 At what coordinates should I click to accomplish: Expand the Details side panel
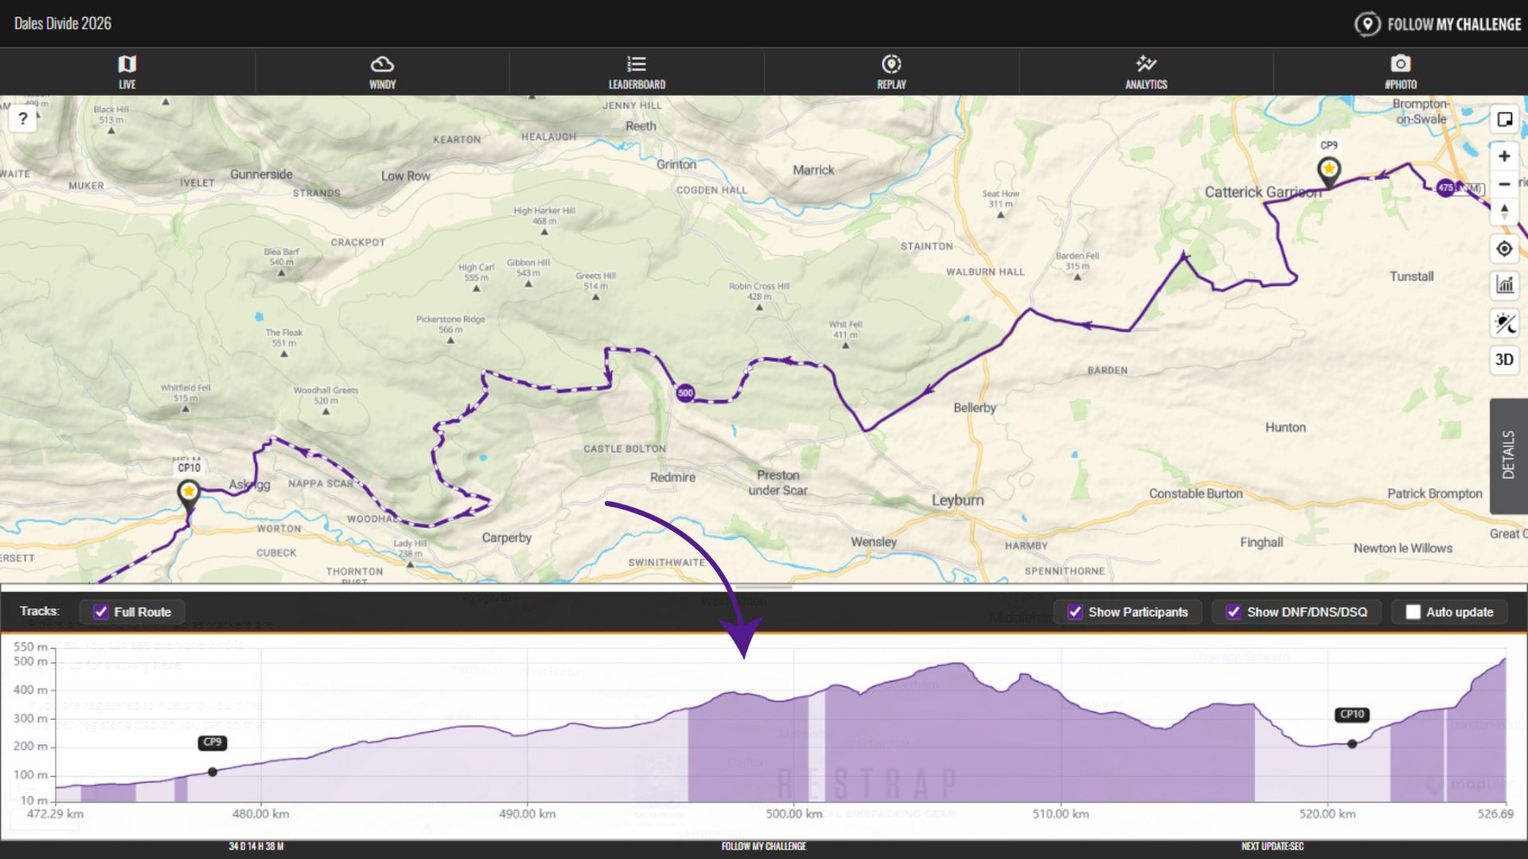1508,455
